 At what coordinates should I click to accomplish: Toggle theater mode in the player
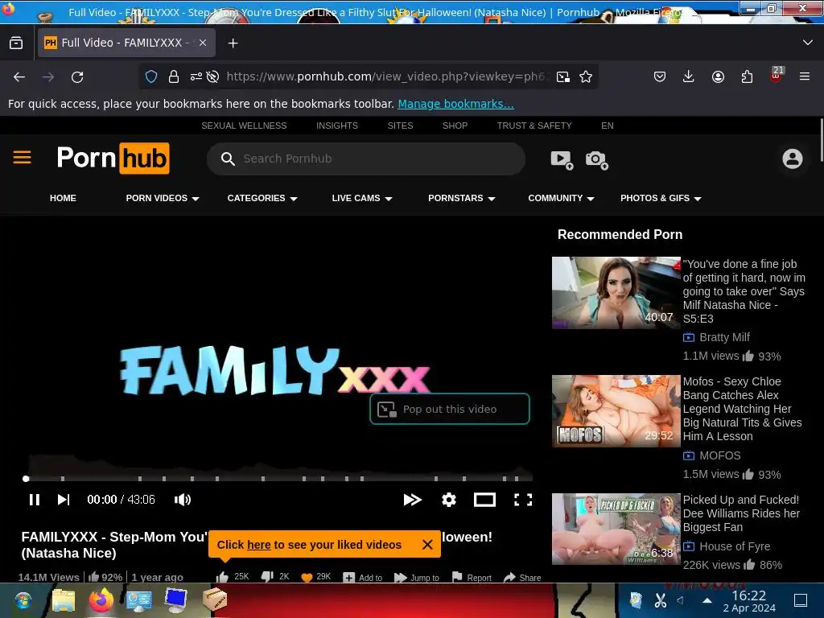click(484, 500)
